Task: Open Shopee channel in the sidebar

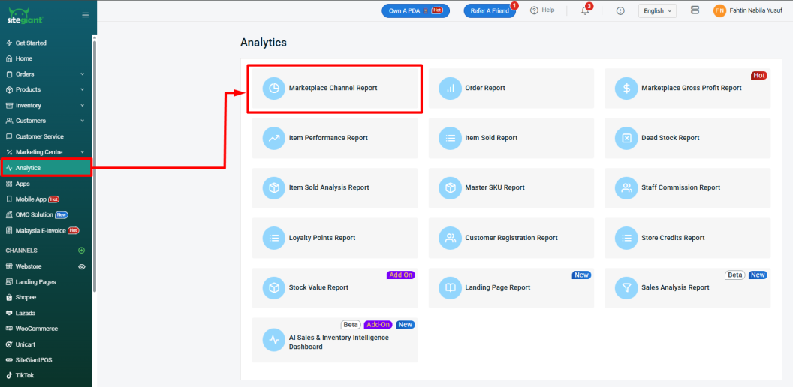Action: (26, 298)
